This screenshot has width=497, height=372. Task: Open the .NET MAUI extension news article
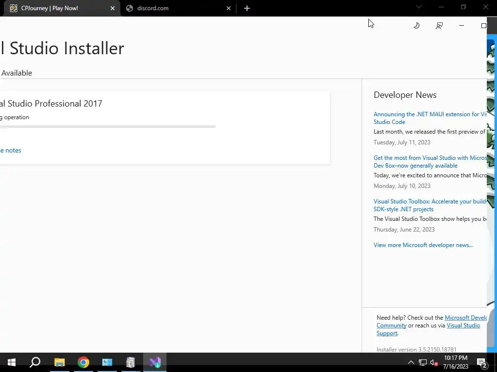tap(430, 118)
